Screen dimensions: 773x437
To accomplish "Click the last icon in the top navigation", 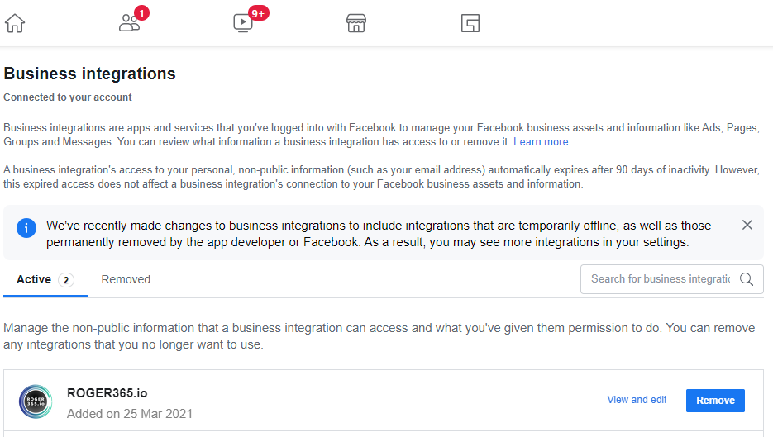I will [x=470, y=23].
